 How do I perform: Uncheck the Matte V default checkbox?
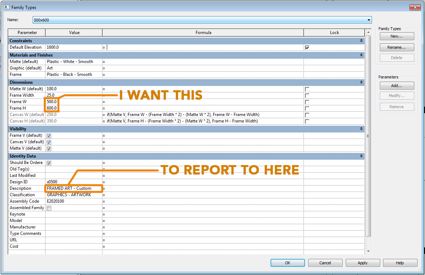(48, 148)
